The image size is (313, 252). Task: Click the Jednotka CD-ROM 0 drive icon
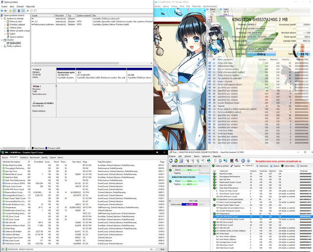coord(34,103)
